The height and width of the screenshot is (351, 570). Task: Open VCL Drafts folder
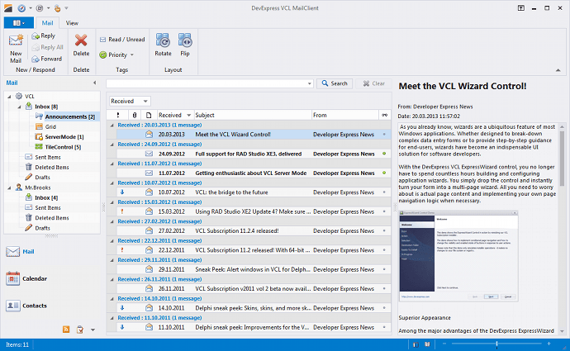[x=42, y=178]
